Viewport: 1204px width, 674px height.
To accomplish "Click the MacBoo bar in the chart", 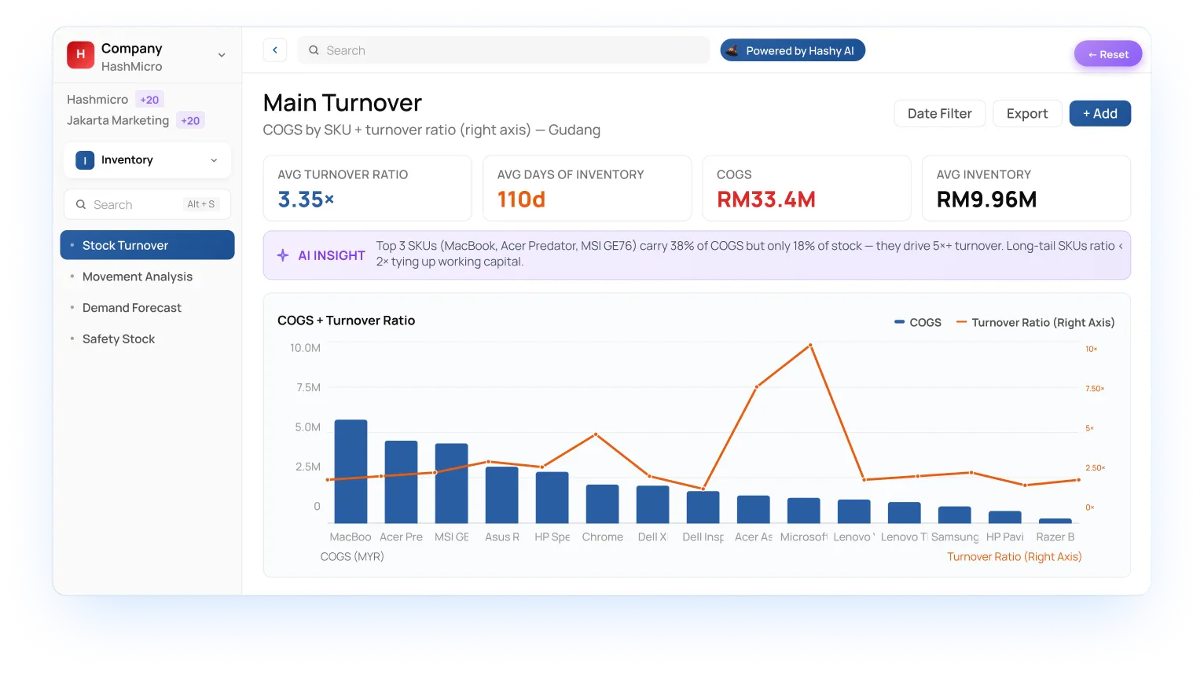I will pos(351,471).
